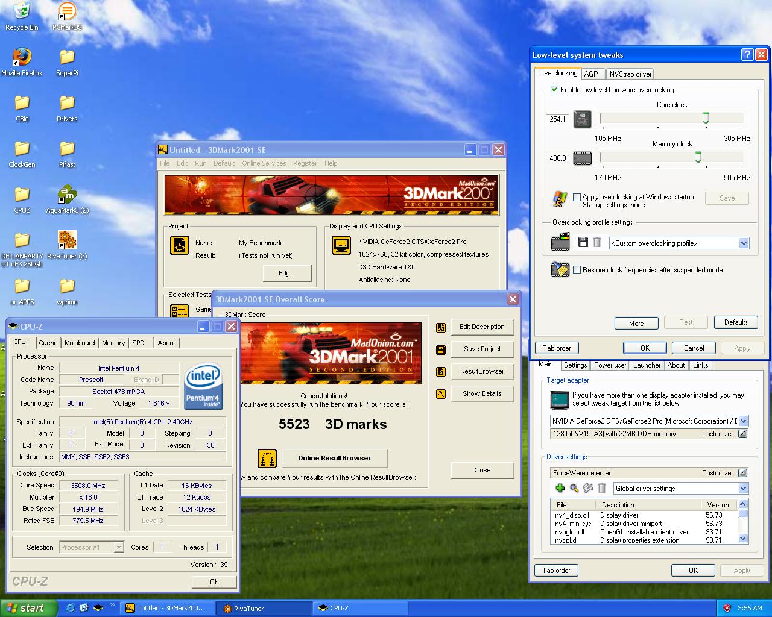Viewport: 772px width, 617px height.
Task: Open the Windows start button
Action: [28, 608]
